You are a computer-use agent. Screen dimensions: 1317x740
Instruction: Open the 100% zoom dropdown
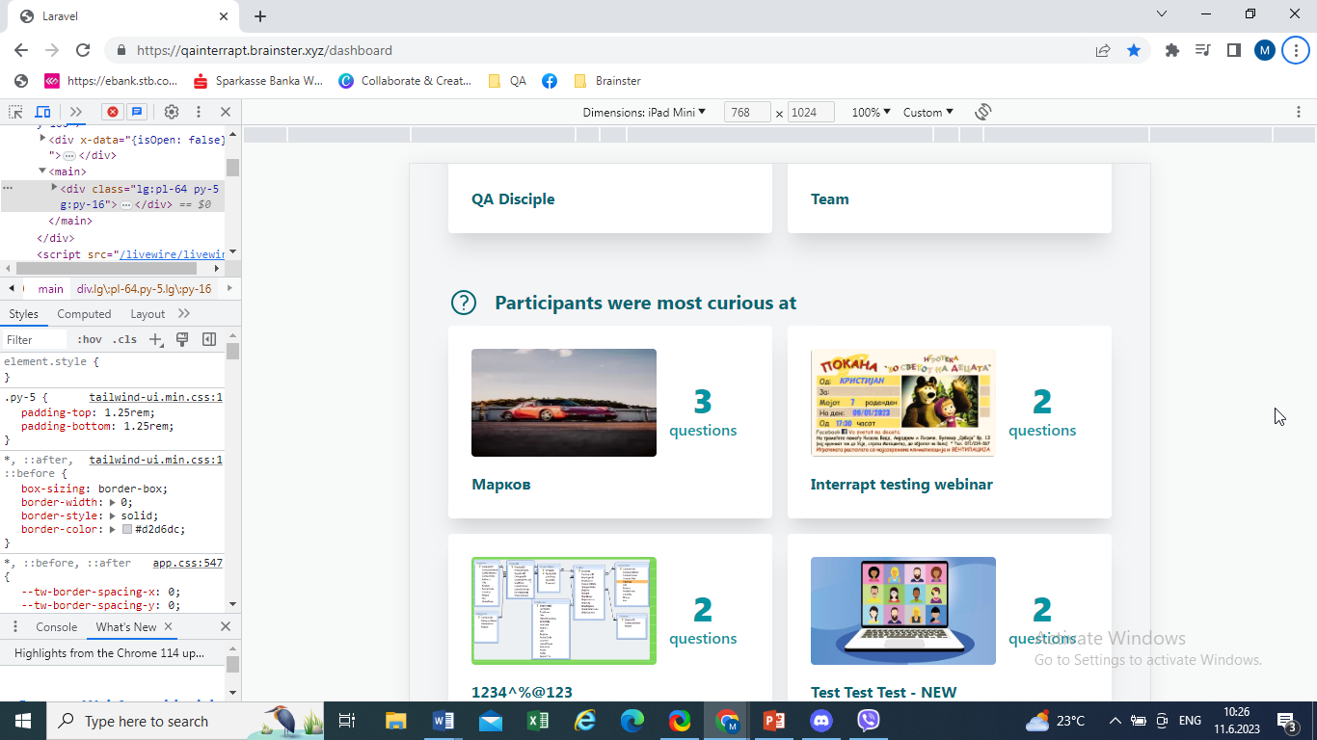[871, 112]
